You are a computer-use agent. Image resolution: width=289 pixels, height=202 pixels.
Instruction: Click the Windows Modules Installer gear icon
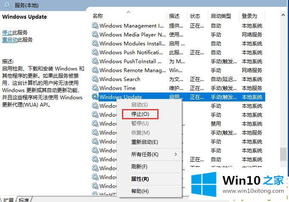(x=95, y=43)
